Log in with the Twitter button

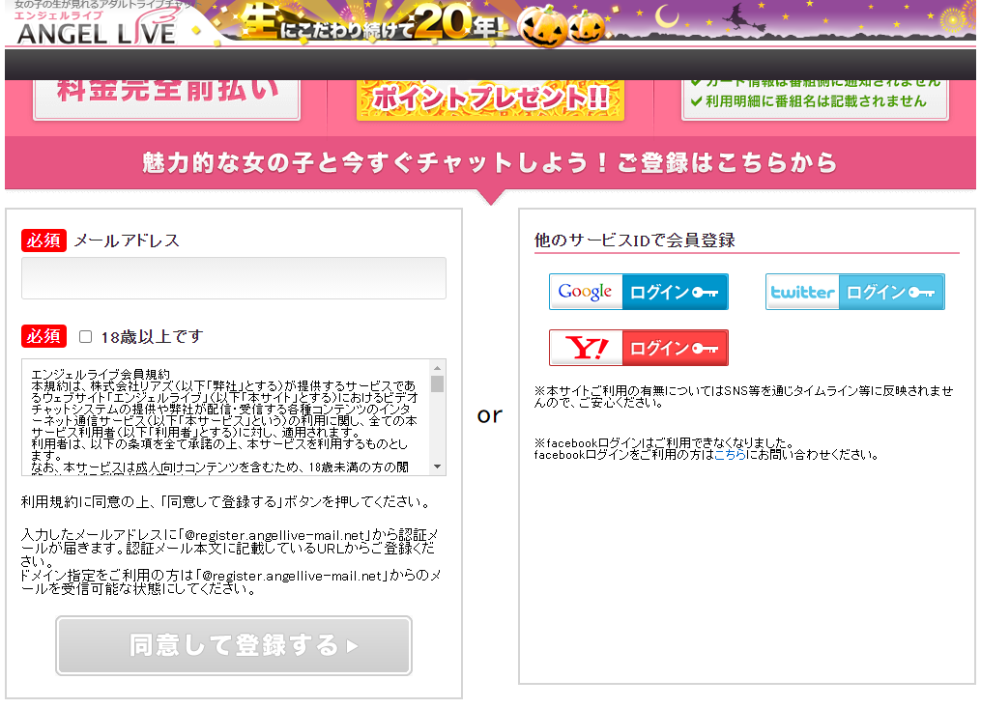854,292
